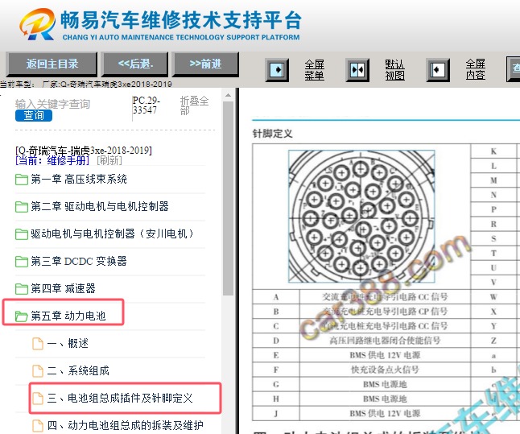The width and height of the screenshot is (520, 434).
Task: Click the 针脚定义 heading
Action: (x=273, y=134)
